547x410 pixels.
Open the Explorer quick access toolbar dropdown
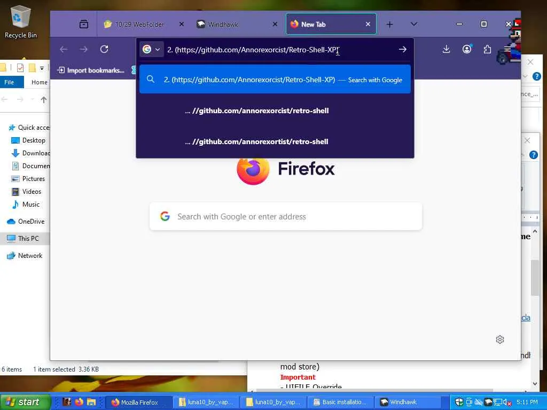click(42, 68)
